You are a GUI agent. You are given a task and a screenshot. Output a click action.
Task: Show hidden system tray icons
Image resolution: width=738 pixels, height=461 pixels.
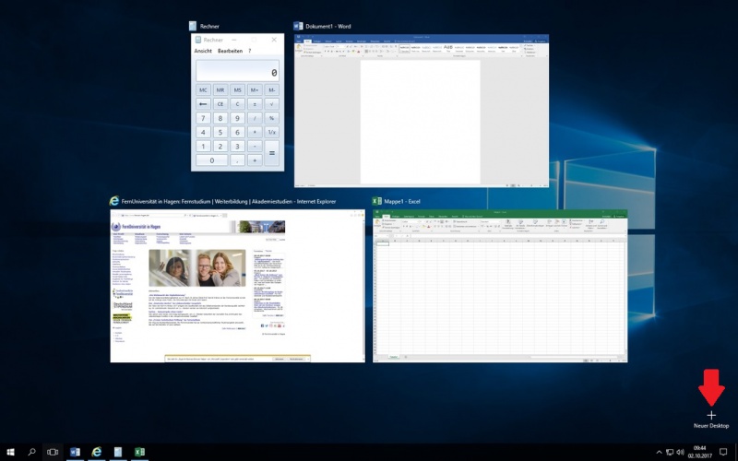pos(659,453)
